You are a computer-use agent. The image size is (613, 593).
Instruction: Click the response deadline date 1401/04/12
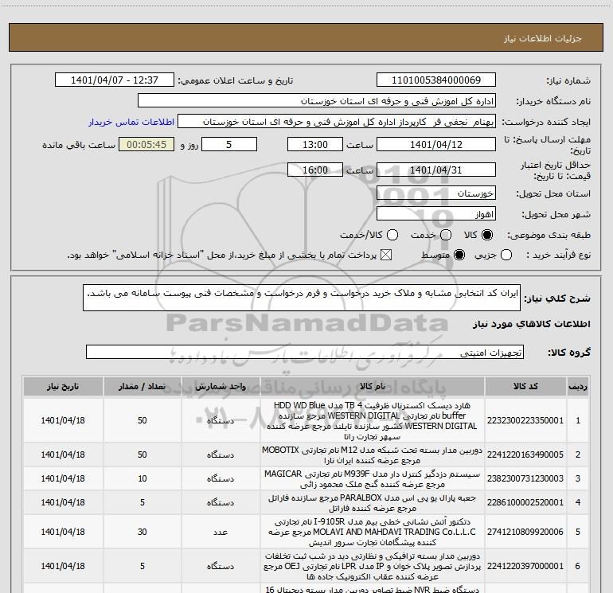coord(436,144)
